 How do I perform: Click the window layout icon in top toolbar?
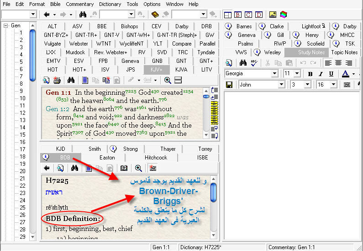pos(228,15)
